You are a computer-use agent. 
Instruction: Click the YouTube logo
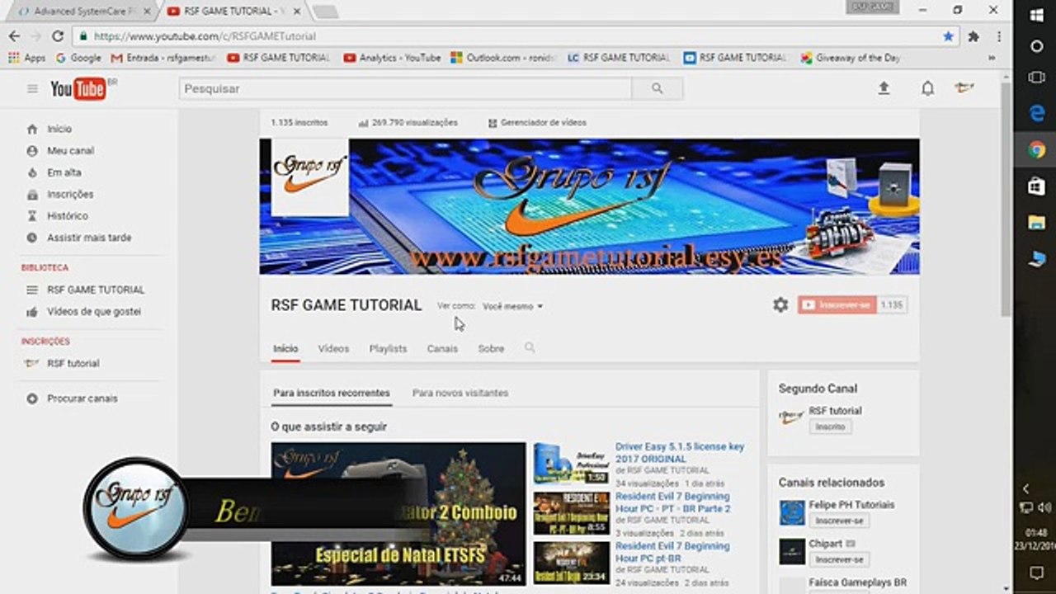[79, 88]
